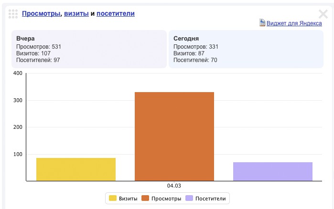Open the визиты link in the title
The height and width of the screenshot is (209, 334).
point(76,14)
